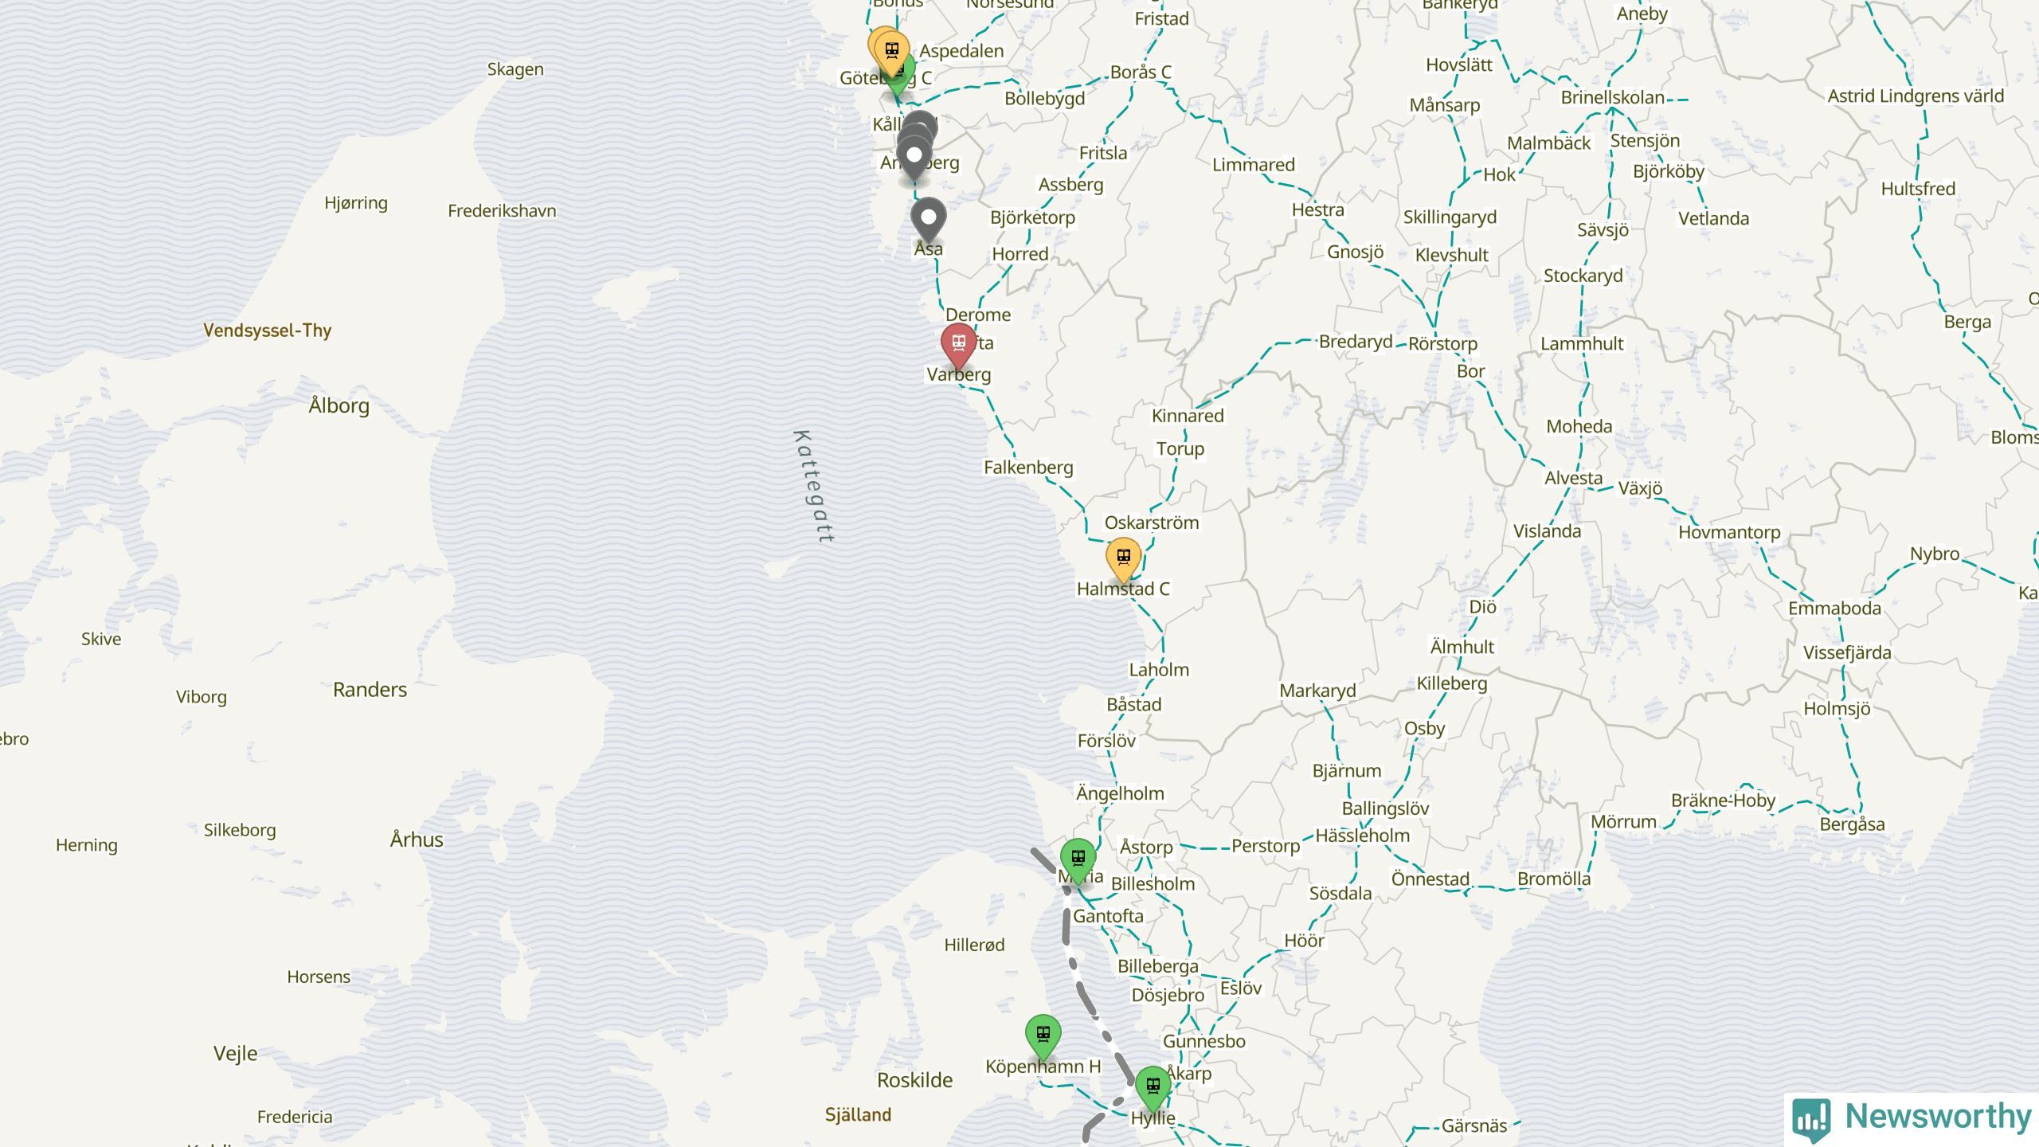The width and height of the screenshot is (2039, 1147).
Task: Select the Silkeborg label
Action: click(x=240, y=831)
